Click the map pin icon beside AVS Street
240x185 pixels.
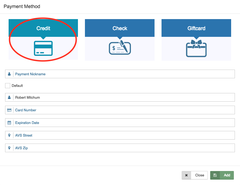pyautogui.click(x=9, y=135)
